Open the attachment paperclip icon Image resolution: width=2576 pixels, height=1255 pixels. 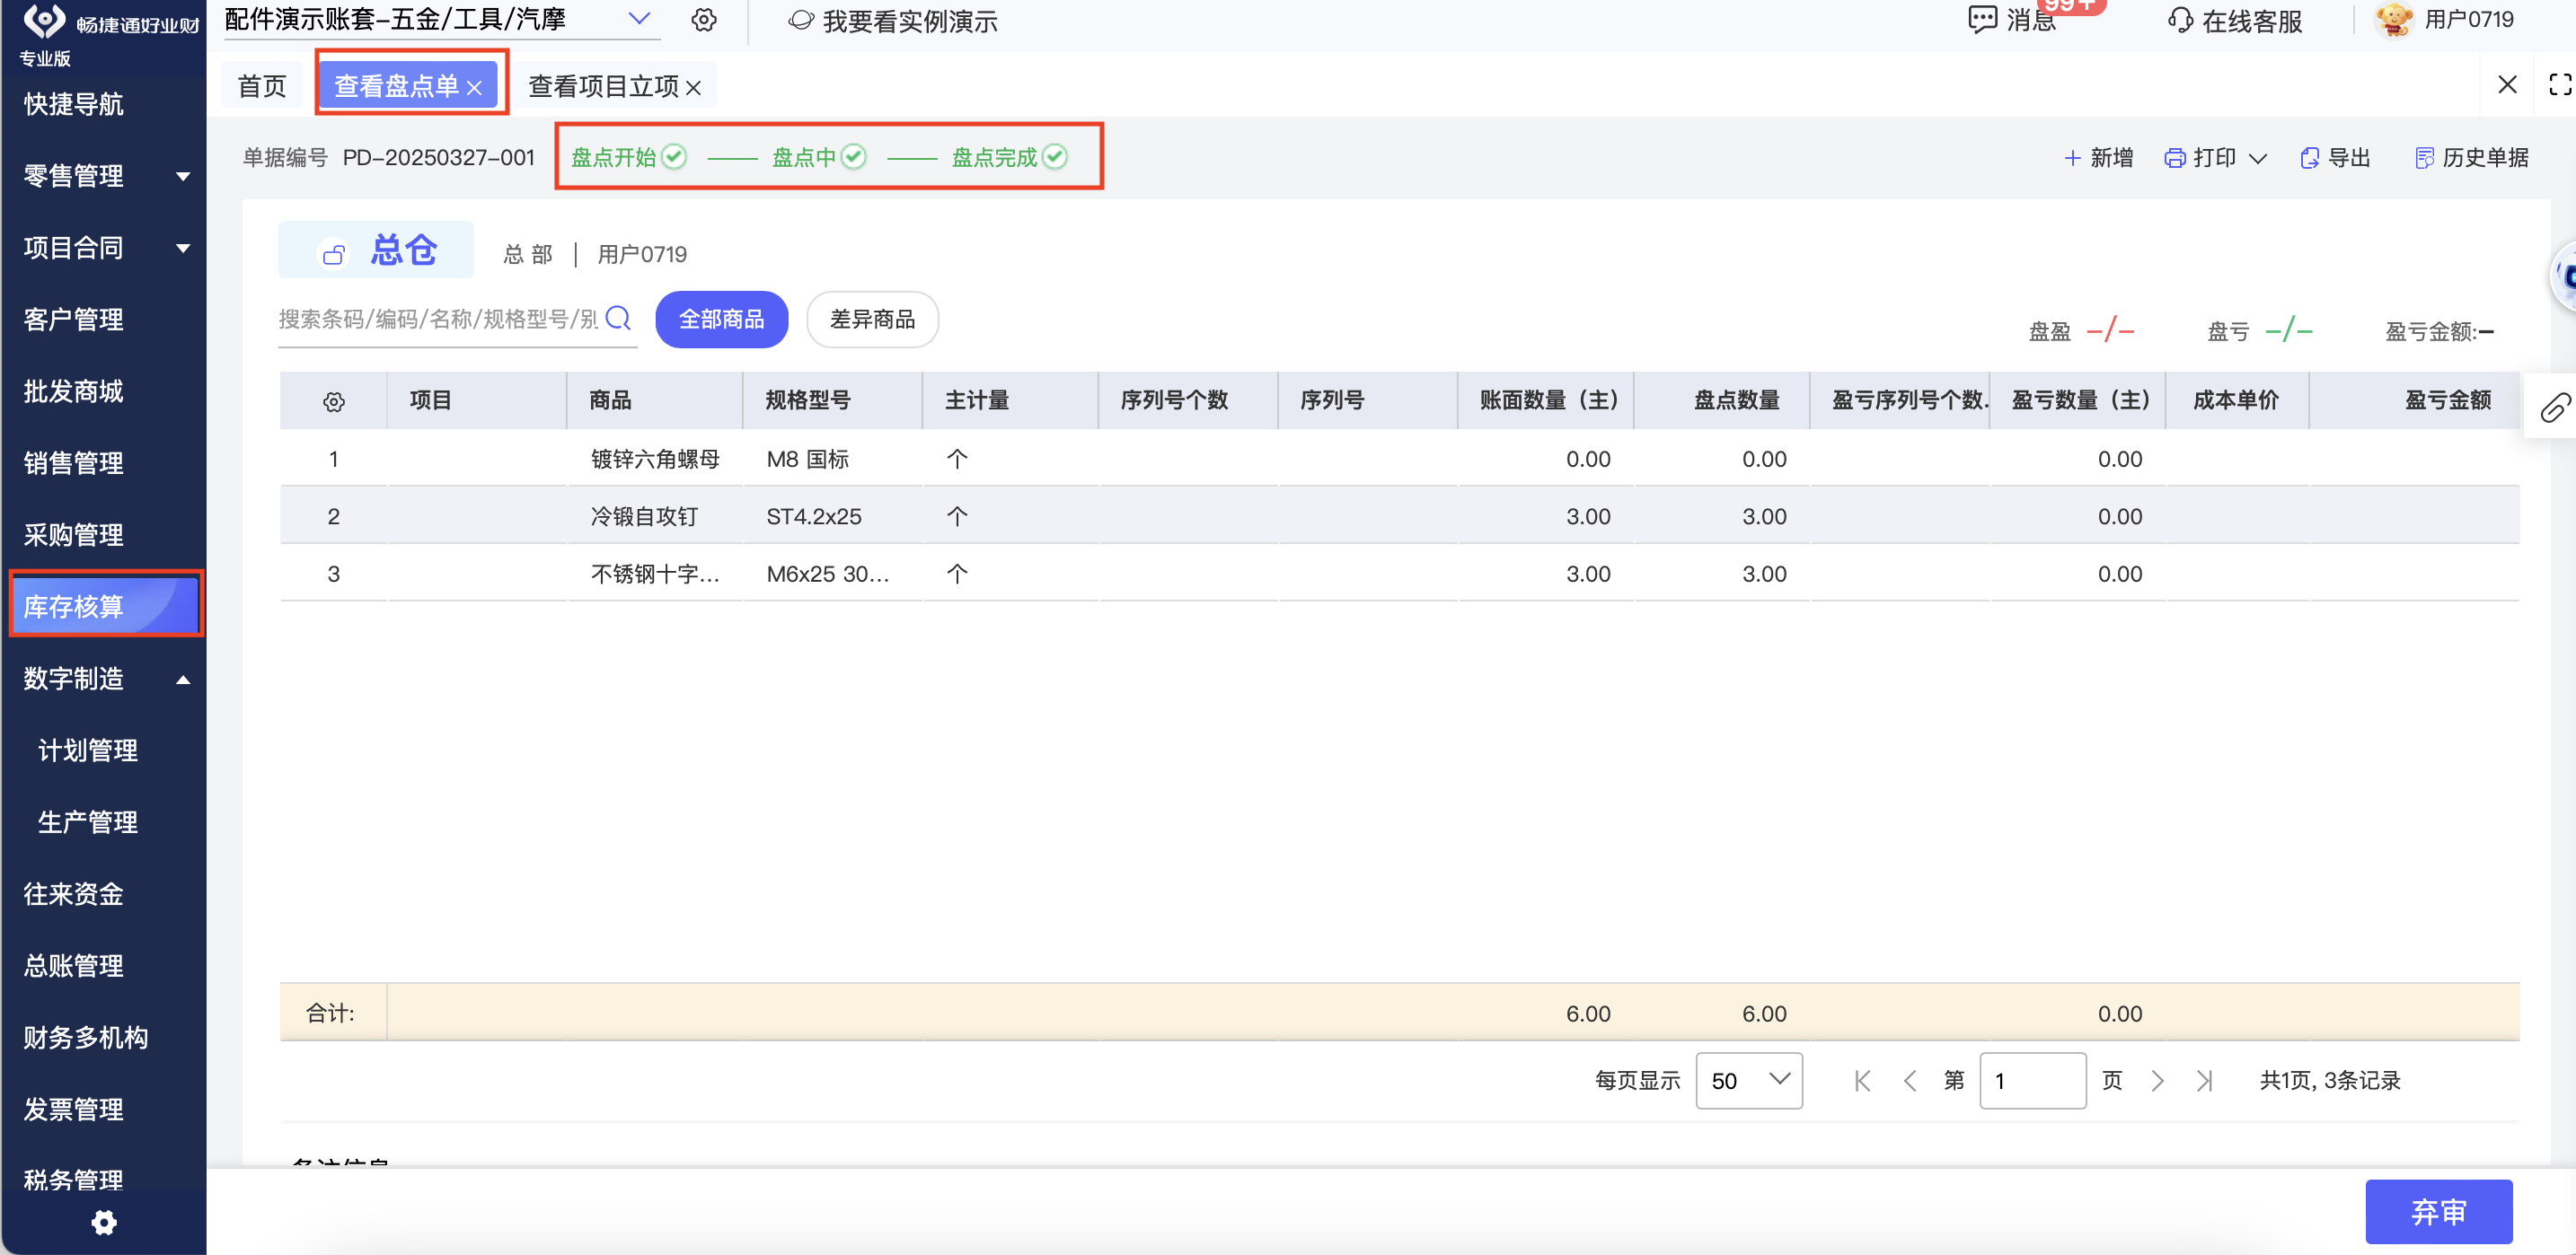(x=2555, y=408)
